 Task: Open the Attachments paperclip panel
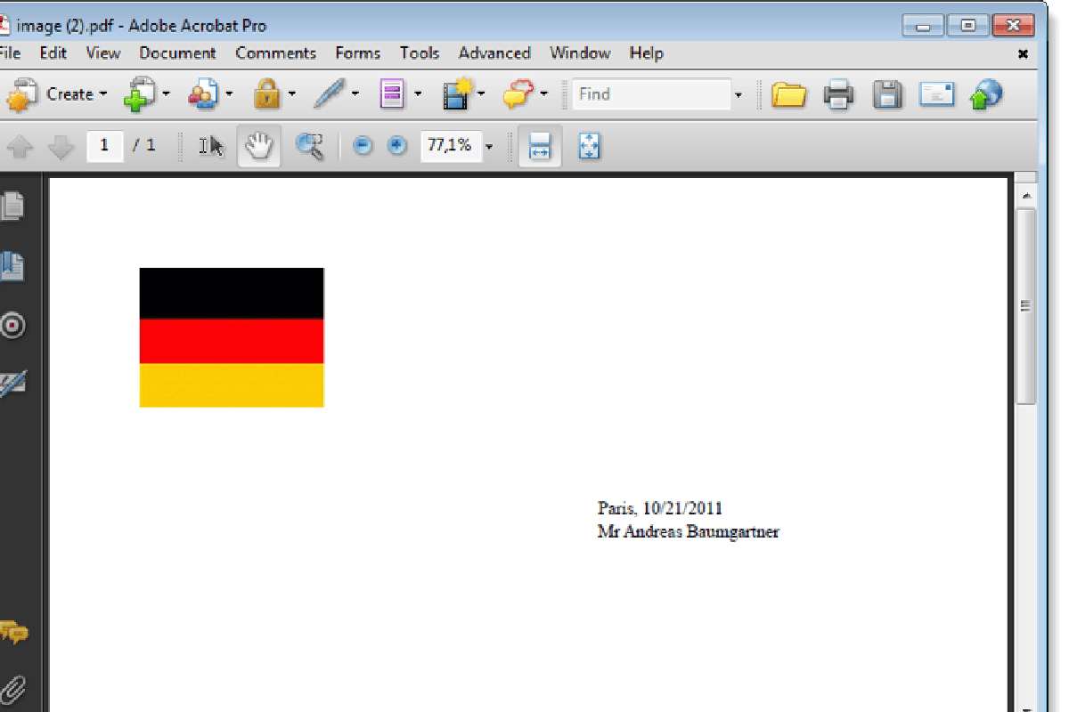click(13, 688)
